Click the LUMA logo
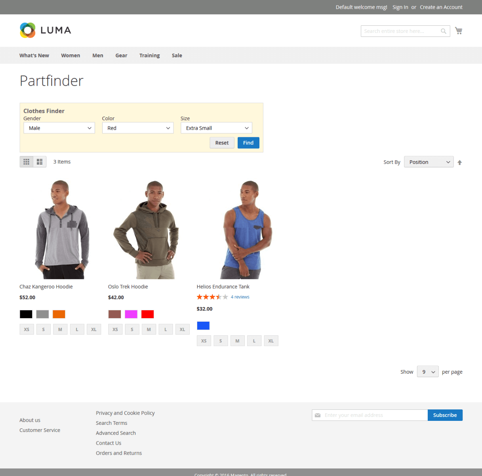This screenshot has height=476, width=482. (46, 31)
